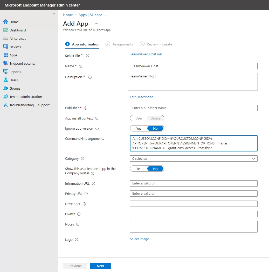Image resolution: width=269 pixels, height=272 pixels.
Task: Go to Review + create tab
Action: pyautogui.click(x=159, y=44)
